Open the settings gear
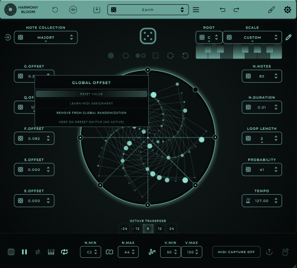The image size is (297, 268). click(x=287, y=10)
